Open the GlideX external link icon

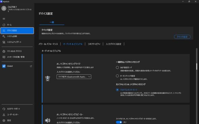pos(31,66)
